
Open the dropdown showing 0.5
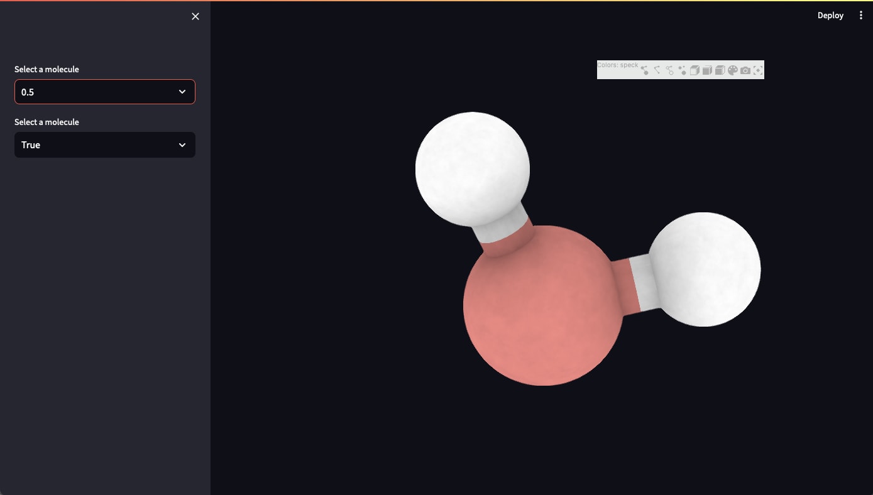[105, 92]
